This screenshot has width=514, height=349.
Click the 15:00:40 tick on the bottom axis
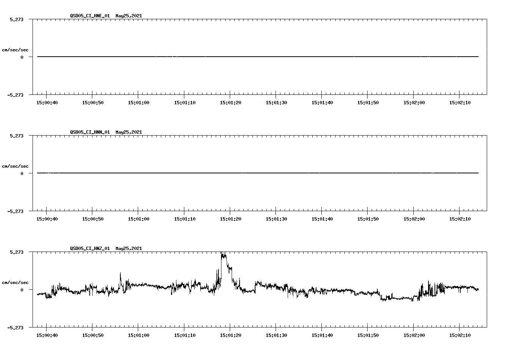click(47, 334)
